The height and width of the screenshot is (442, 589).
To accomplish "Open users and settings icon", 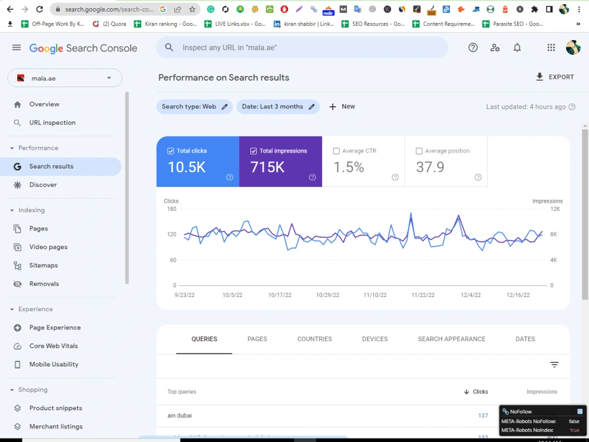I will pyautogui.click(x=495, y=48).
